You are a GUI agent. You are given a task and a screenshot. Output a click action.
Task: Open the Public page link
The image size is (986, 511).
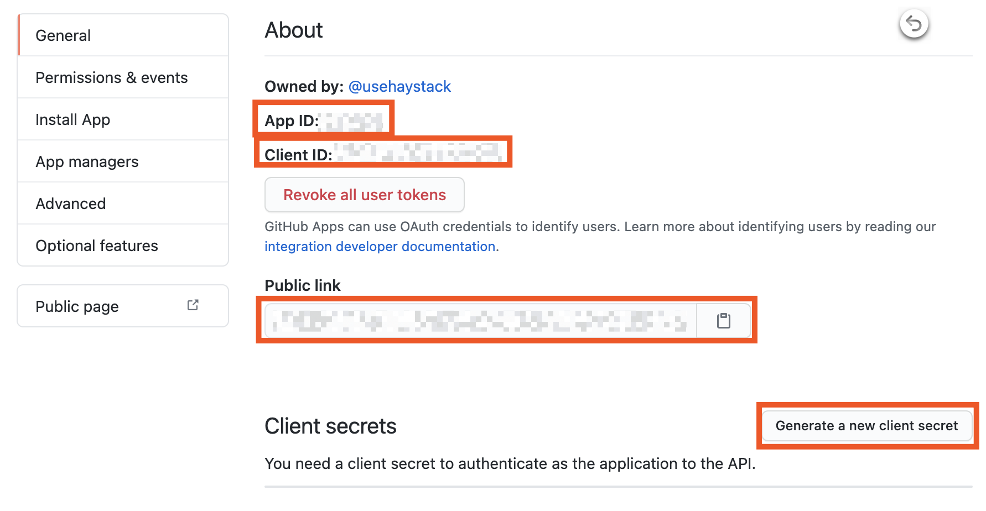[x=77, y=306]
